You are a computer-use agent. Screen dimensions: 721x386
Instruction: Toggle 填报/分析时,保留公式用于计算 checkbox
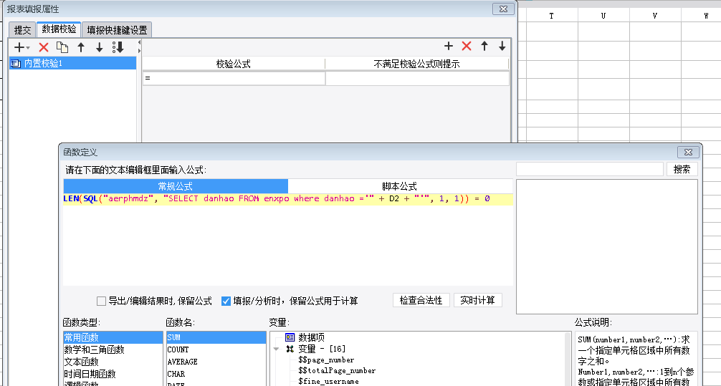pyautogui.click(x=226, y=301)
